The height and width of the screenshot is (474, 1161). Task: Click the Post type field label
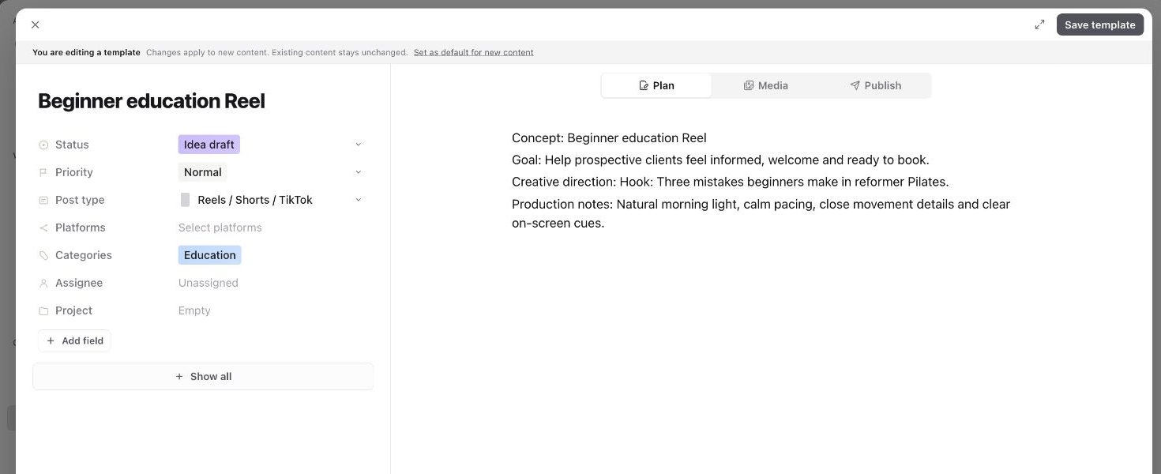(80, 200)
